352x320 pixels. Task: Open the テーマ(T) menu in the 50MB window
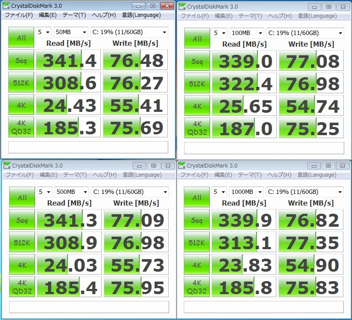point(74,15)
